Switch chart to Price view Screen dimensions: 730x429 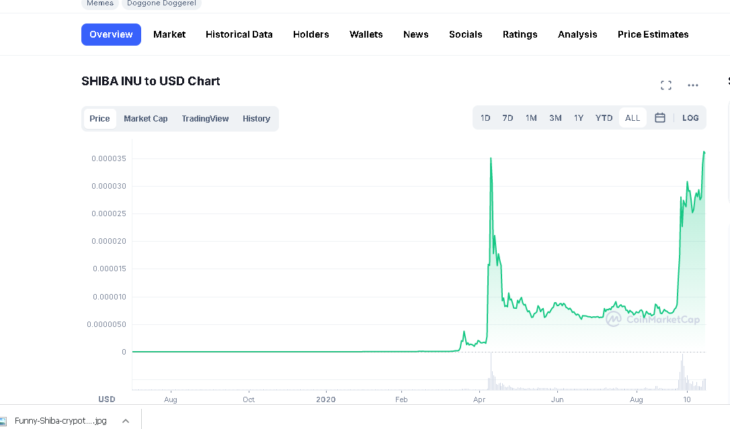coord(99,119)
